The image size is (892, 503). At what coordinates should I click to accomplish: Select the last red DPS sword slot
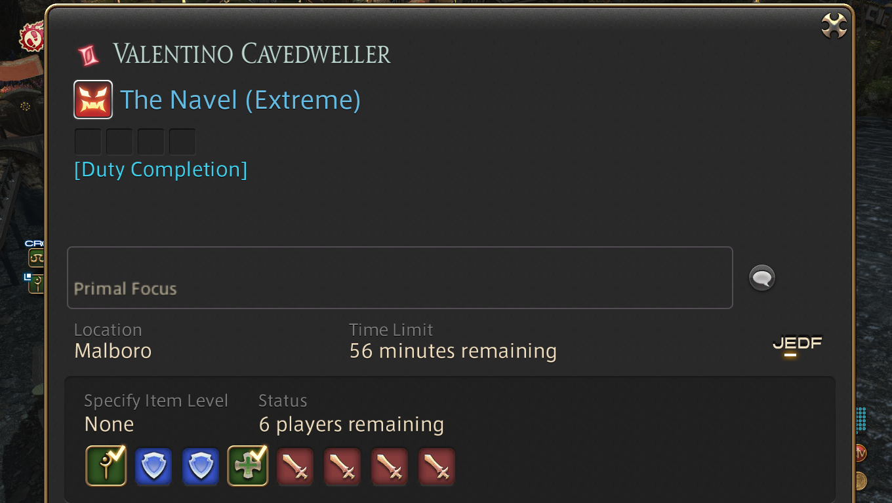[437, 466]
